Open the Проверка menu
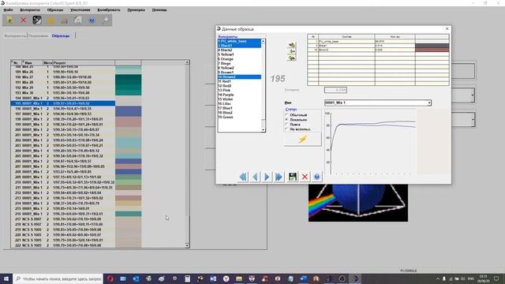Screen dimensions: 505x284 [x=136, y=10]
